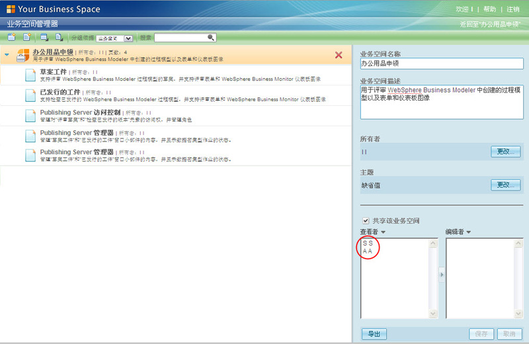Click the 办公用品申领 business space icon
Image resolution: width=529 pixels, height=344 pixels.
tap(23, 56)
